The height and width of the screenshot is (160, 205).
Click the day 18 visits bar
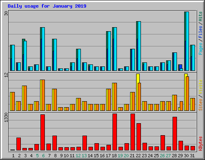pyautogui.click(x=113, y=97)
